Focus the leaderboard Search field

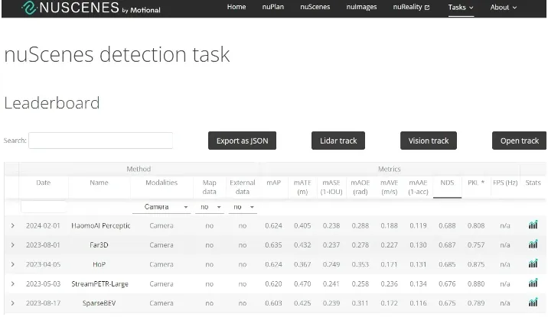[101, 141]
